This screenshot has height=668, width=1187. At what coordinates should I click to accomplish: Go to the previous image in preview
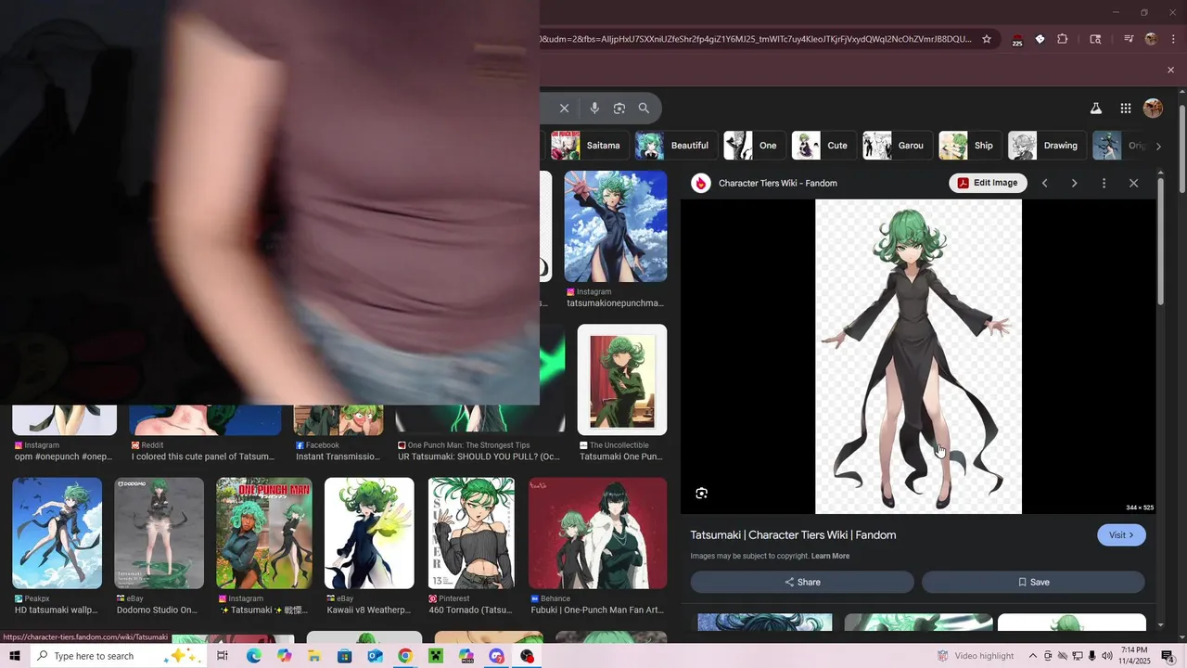(1045, 183)
